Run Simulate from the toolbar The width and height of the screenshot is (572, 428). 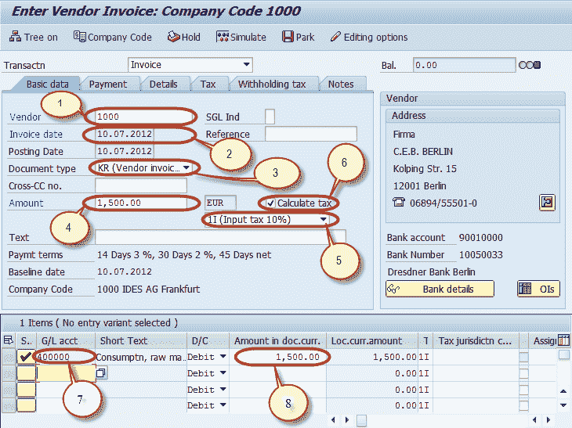241,37
